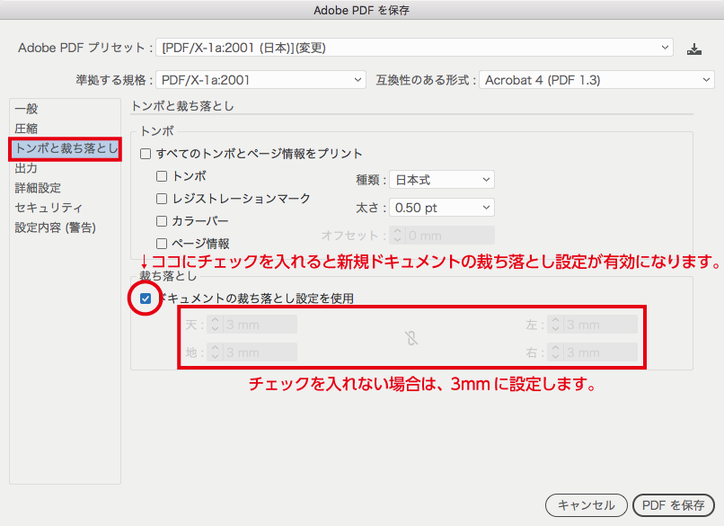Select セキュリティ in the sidebar
Image resolution: width=724 pixels, height=526 pixels.
[49, 208]
